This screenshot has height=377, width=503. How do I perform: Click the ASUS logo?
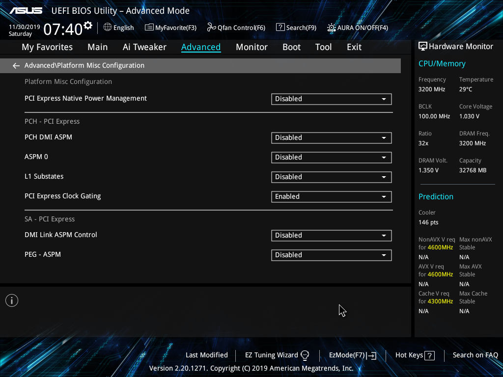coord(26,11)
